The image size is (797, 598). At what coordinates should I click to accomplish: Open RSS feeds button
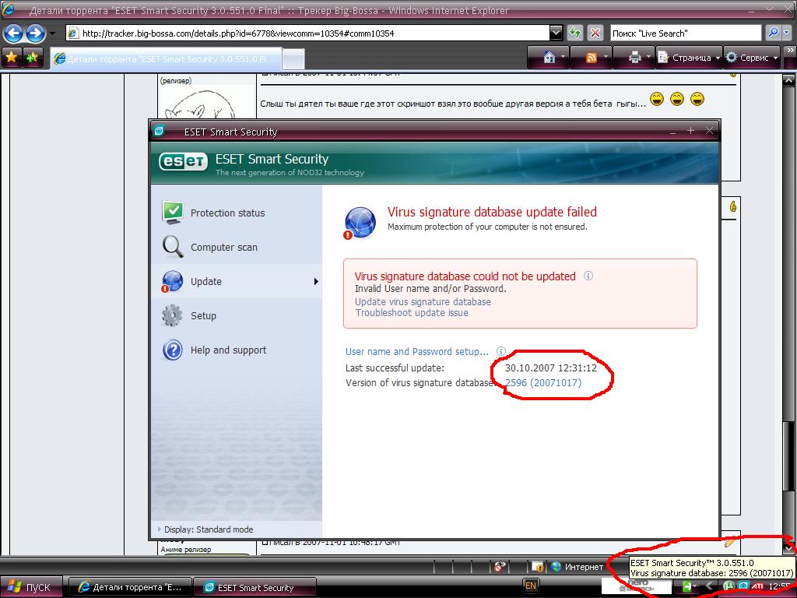coord(592,58)
